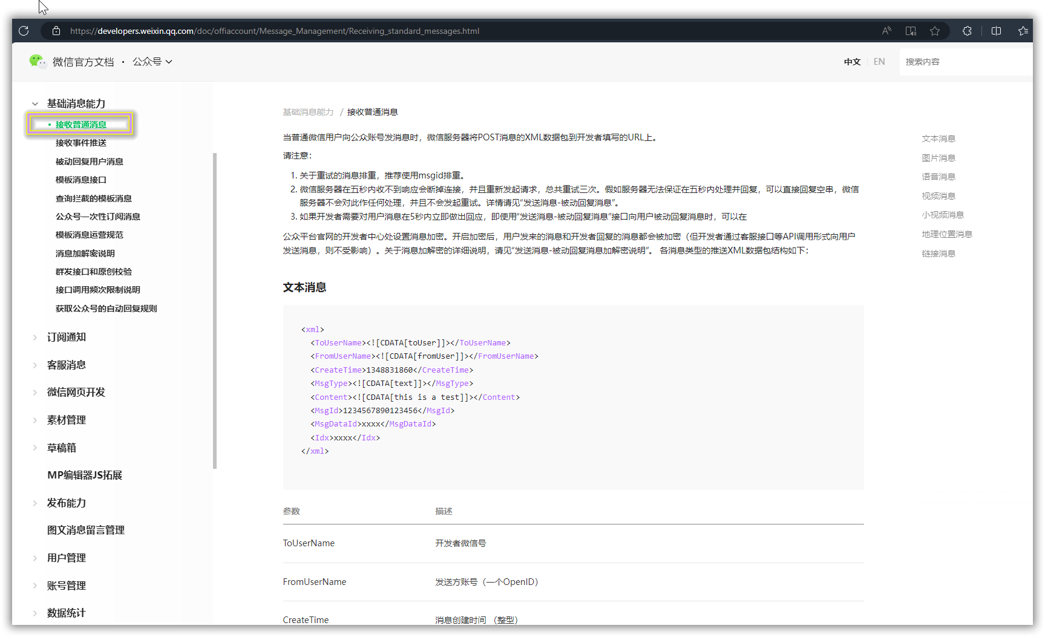This screenshot has width=1045, height=637.
Task: Click the browser refresh icon
Action: [24, 31]
